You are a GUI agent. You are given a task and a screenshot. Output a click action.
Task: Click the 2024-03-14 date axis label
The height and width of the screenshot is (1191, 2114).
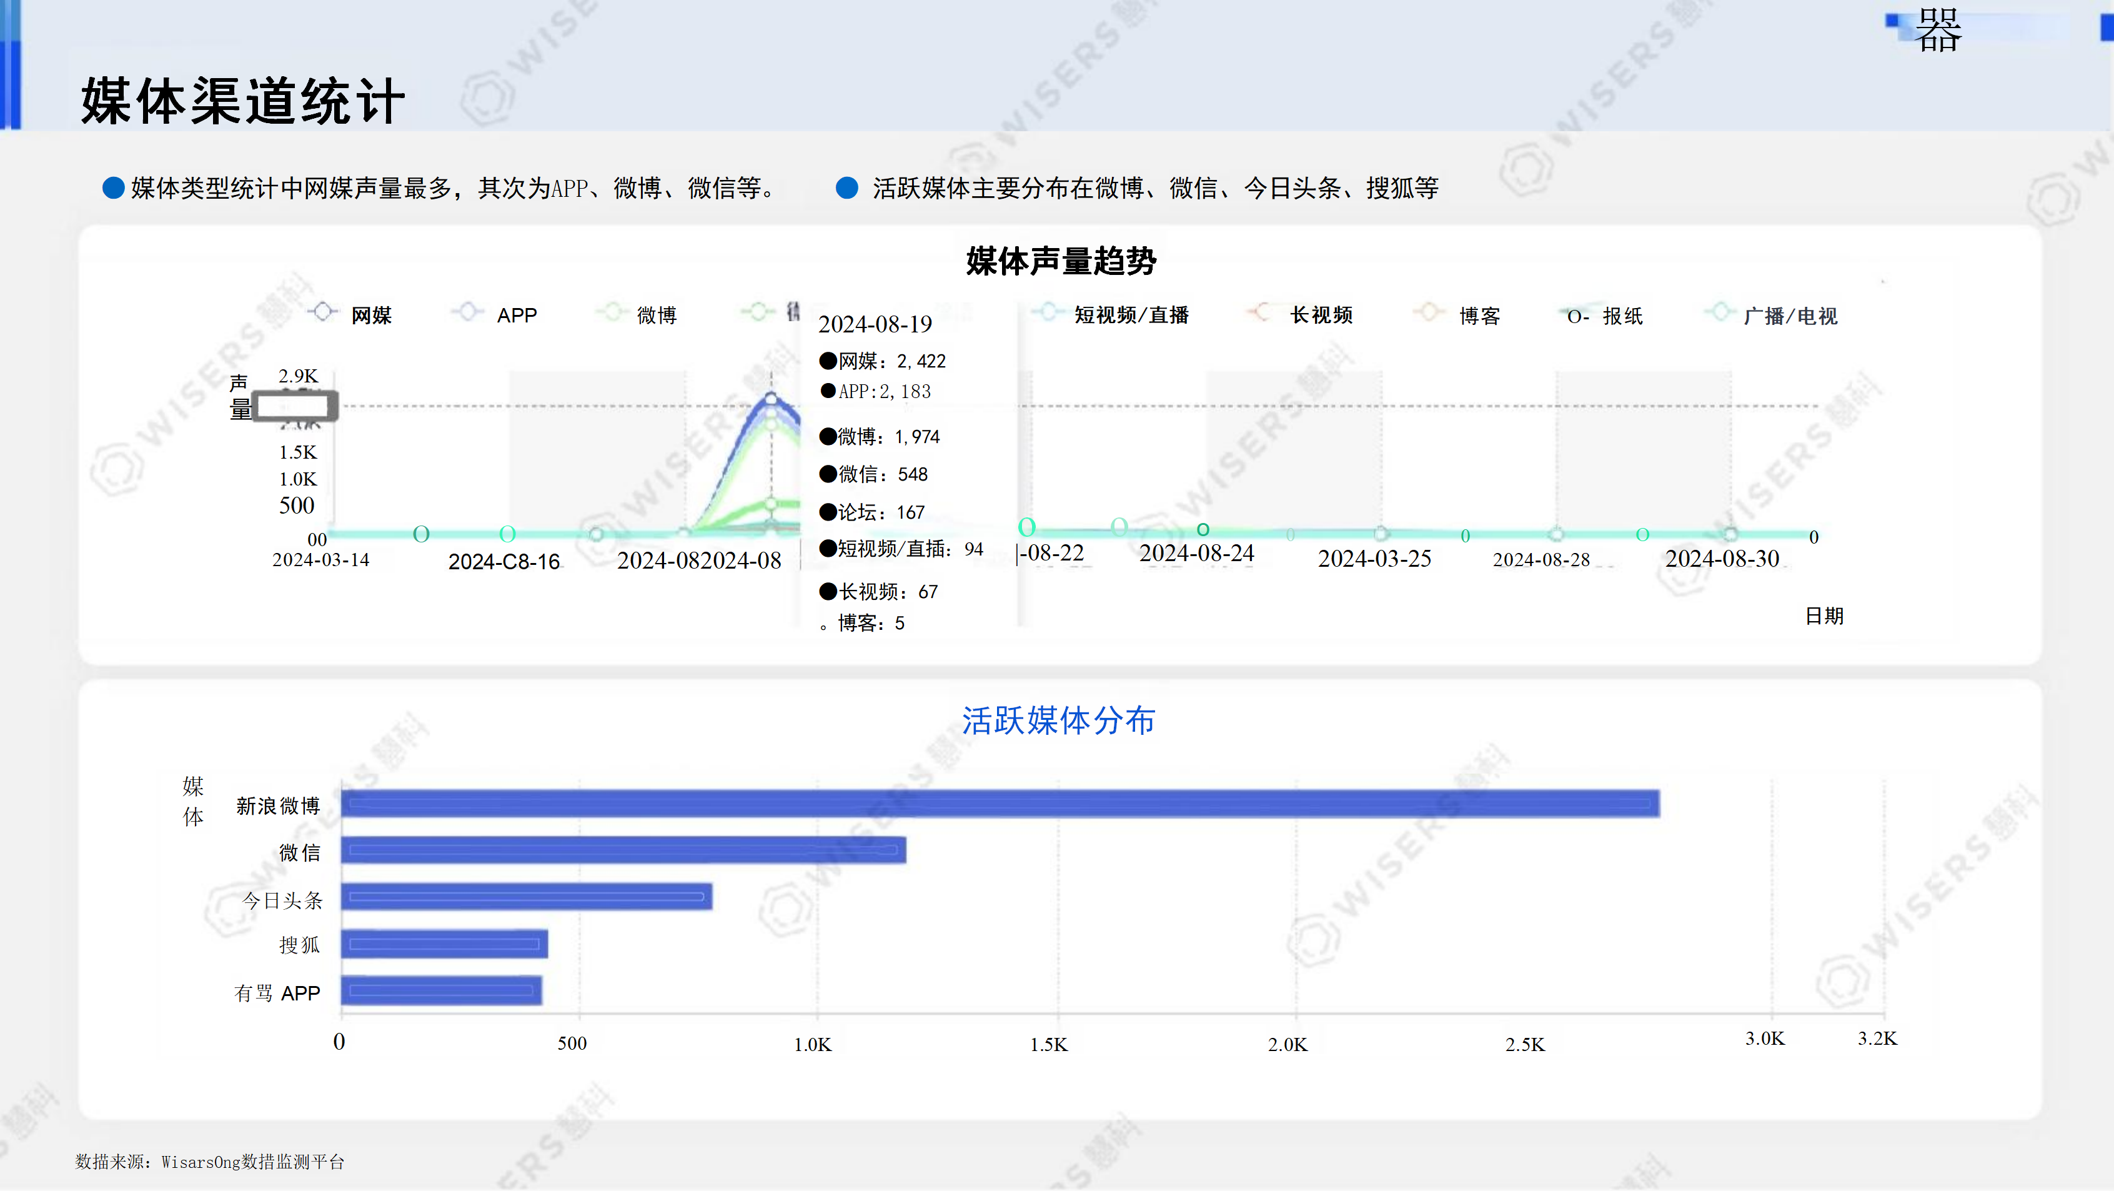point(321,560)
